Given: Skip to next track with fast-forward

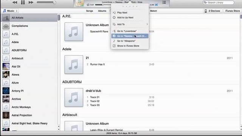Looking at the screenshot, I should [31, 2].
